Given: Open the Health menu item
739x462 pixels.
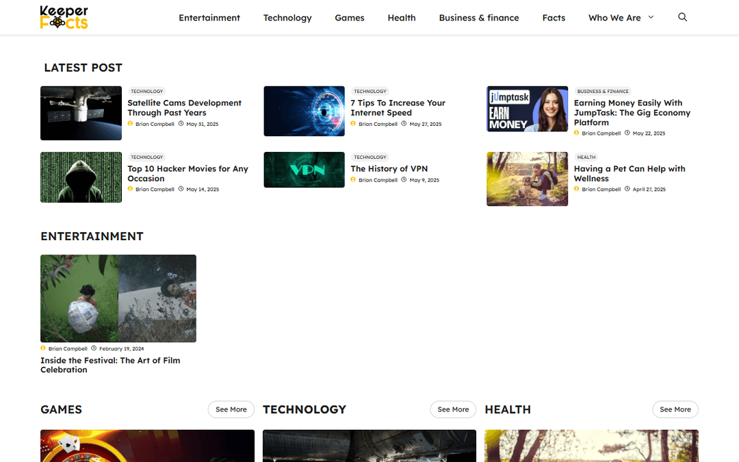Looking at the screenshot, I should [x=402, y=18].
